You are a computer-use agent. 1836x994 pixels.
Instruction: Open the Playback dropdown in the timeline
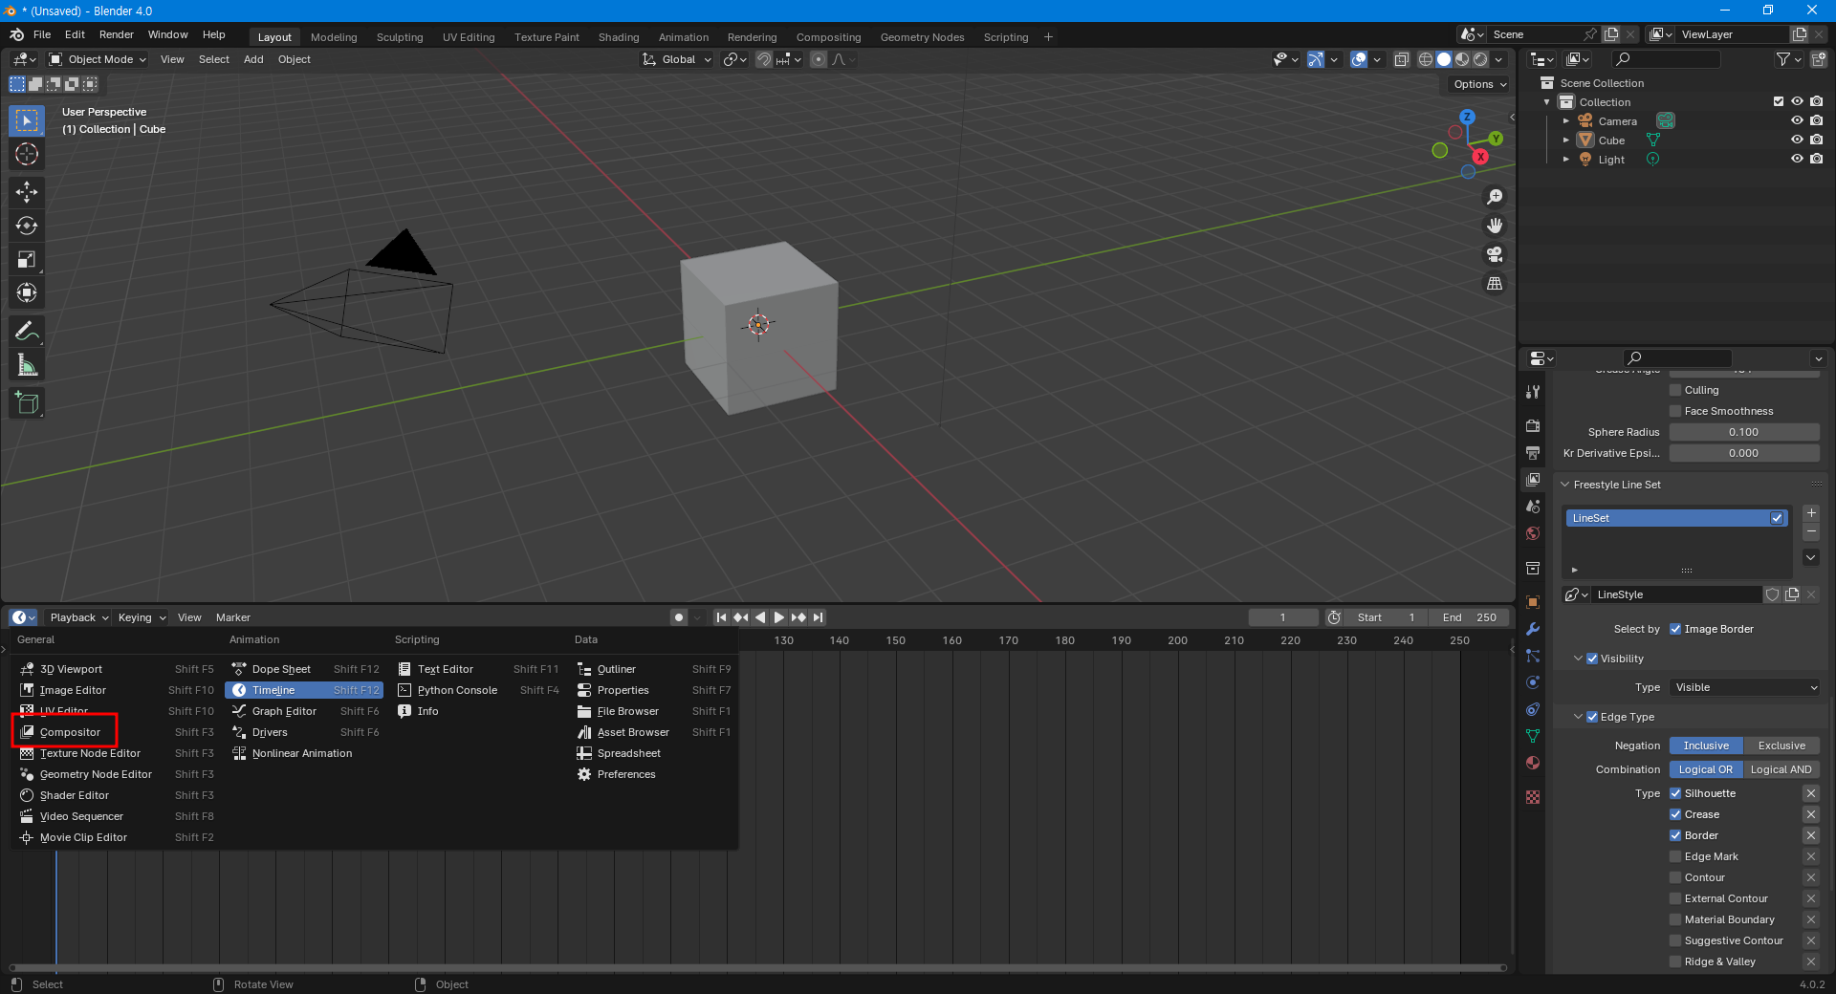(78, 617)
